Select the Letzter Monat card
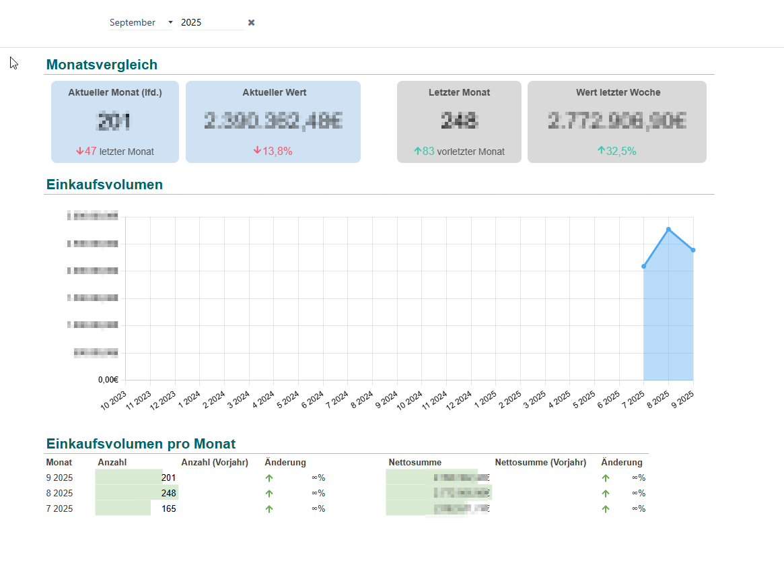 459,122
